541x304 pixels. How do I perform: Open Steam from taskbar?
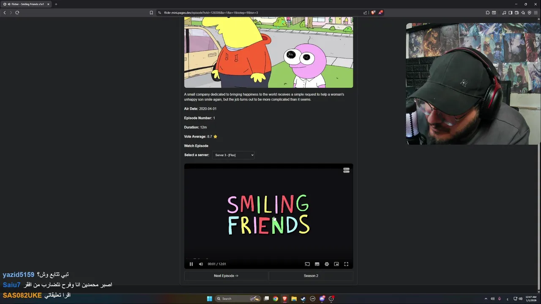coord(303,299)
